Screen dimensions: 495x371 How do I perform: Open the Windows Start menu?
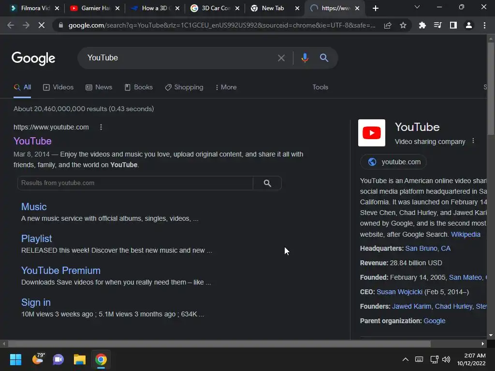(x=15, y=359)
